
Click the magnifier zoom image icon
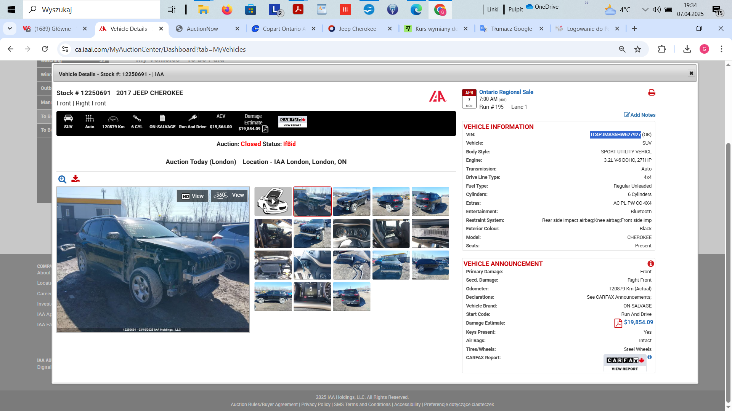62,179
